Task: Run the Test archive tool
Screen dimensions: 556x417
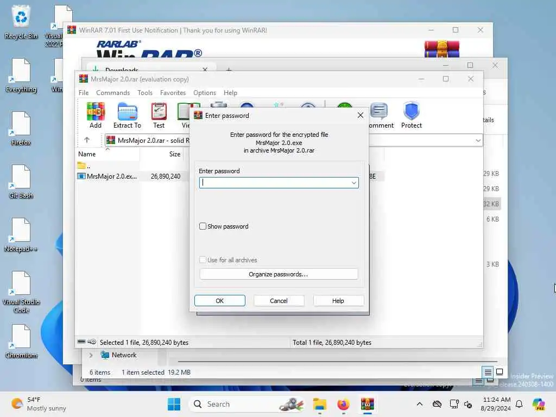Action: (159, 115)
